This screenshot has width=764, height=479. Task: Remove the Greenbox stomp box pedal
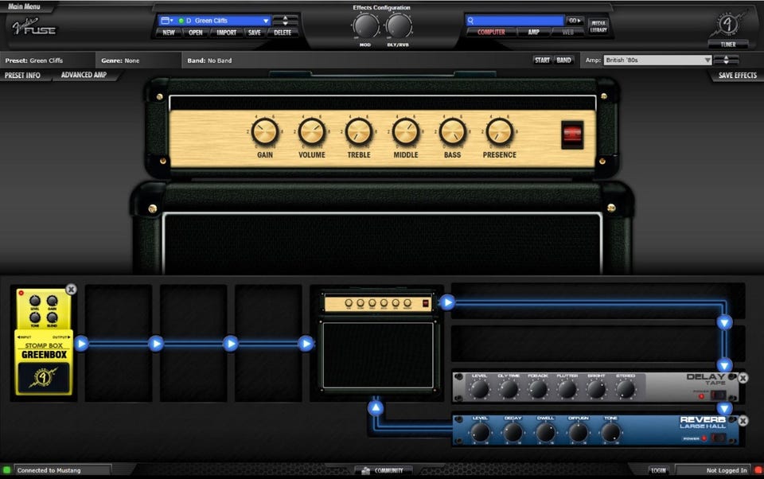click(x=71, y=290)
